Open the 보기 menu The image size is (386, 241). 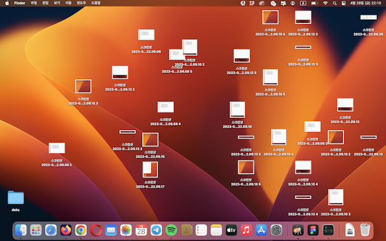pos(57,3)
